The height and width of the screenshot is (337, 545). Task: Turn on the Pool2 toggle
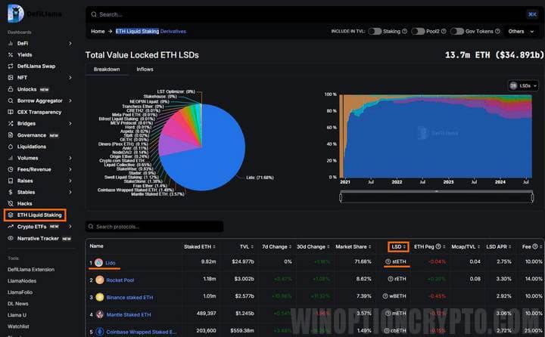tap(418, 32)
